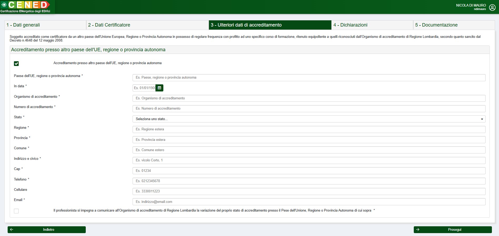Focus the Provincia estera input field
499x236 pixels.
coord(309,140)
